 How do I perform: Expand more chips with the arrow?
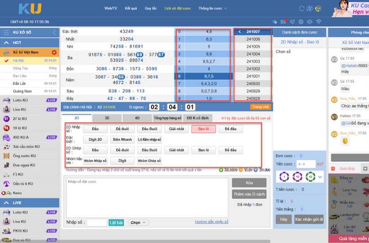tap(320, 177)
